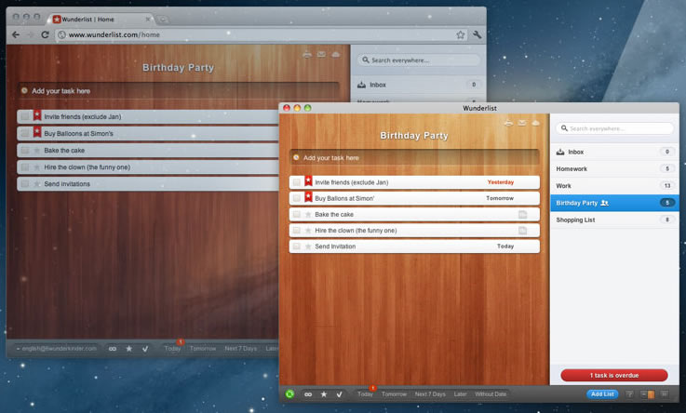Select the Birthday Party list in app sidebar
Image resolution: width=686 pixels, height=413 pixels.
[x=614, y=203]
